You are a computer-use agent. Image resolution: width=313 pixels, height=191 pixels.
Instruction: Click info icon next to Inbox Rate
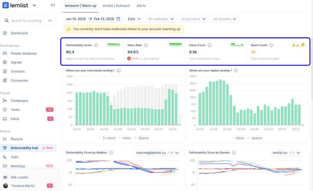[x=146, y=45]
